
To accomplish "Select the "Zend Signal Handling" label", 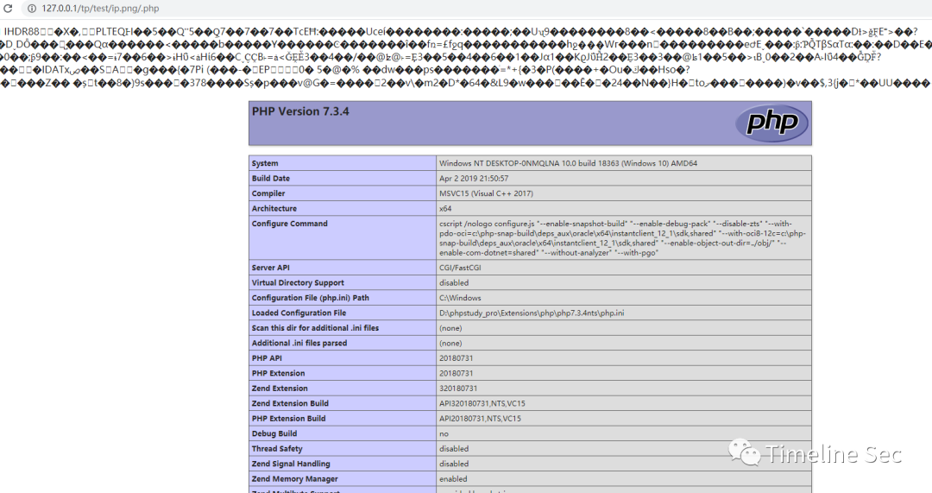I will point(291,464).
